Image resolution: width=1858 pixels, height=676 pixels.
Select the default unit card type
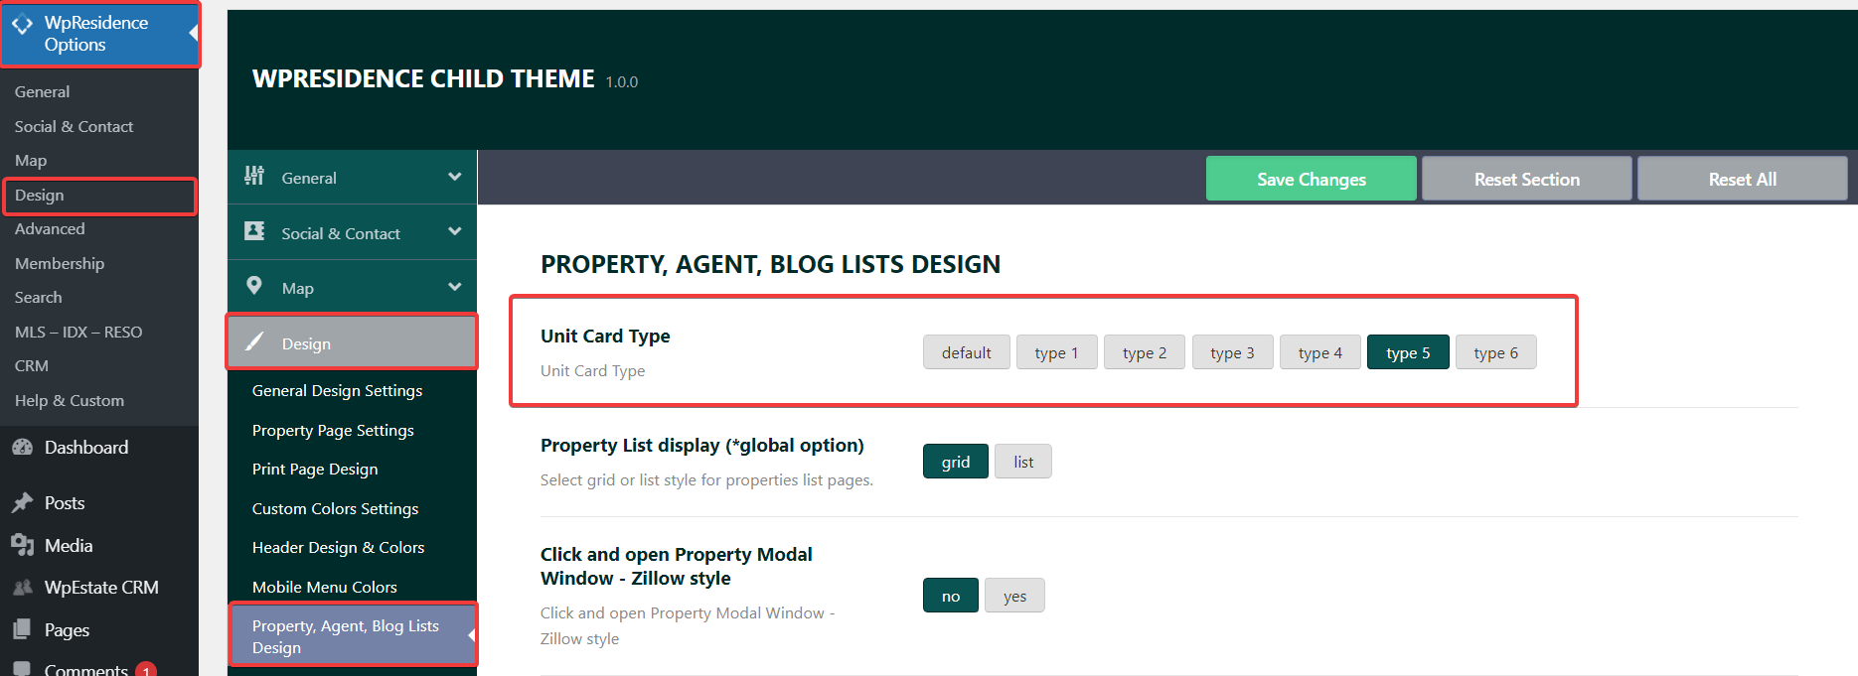click(966, 352)
